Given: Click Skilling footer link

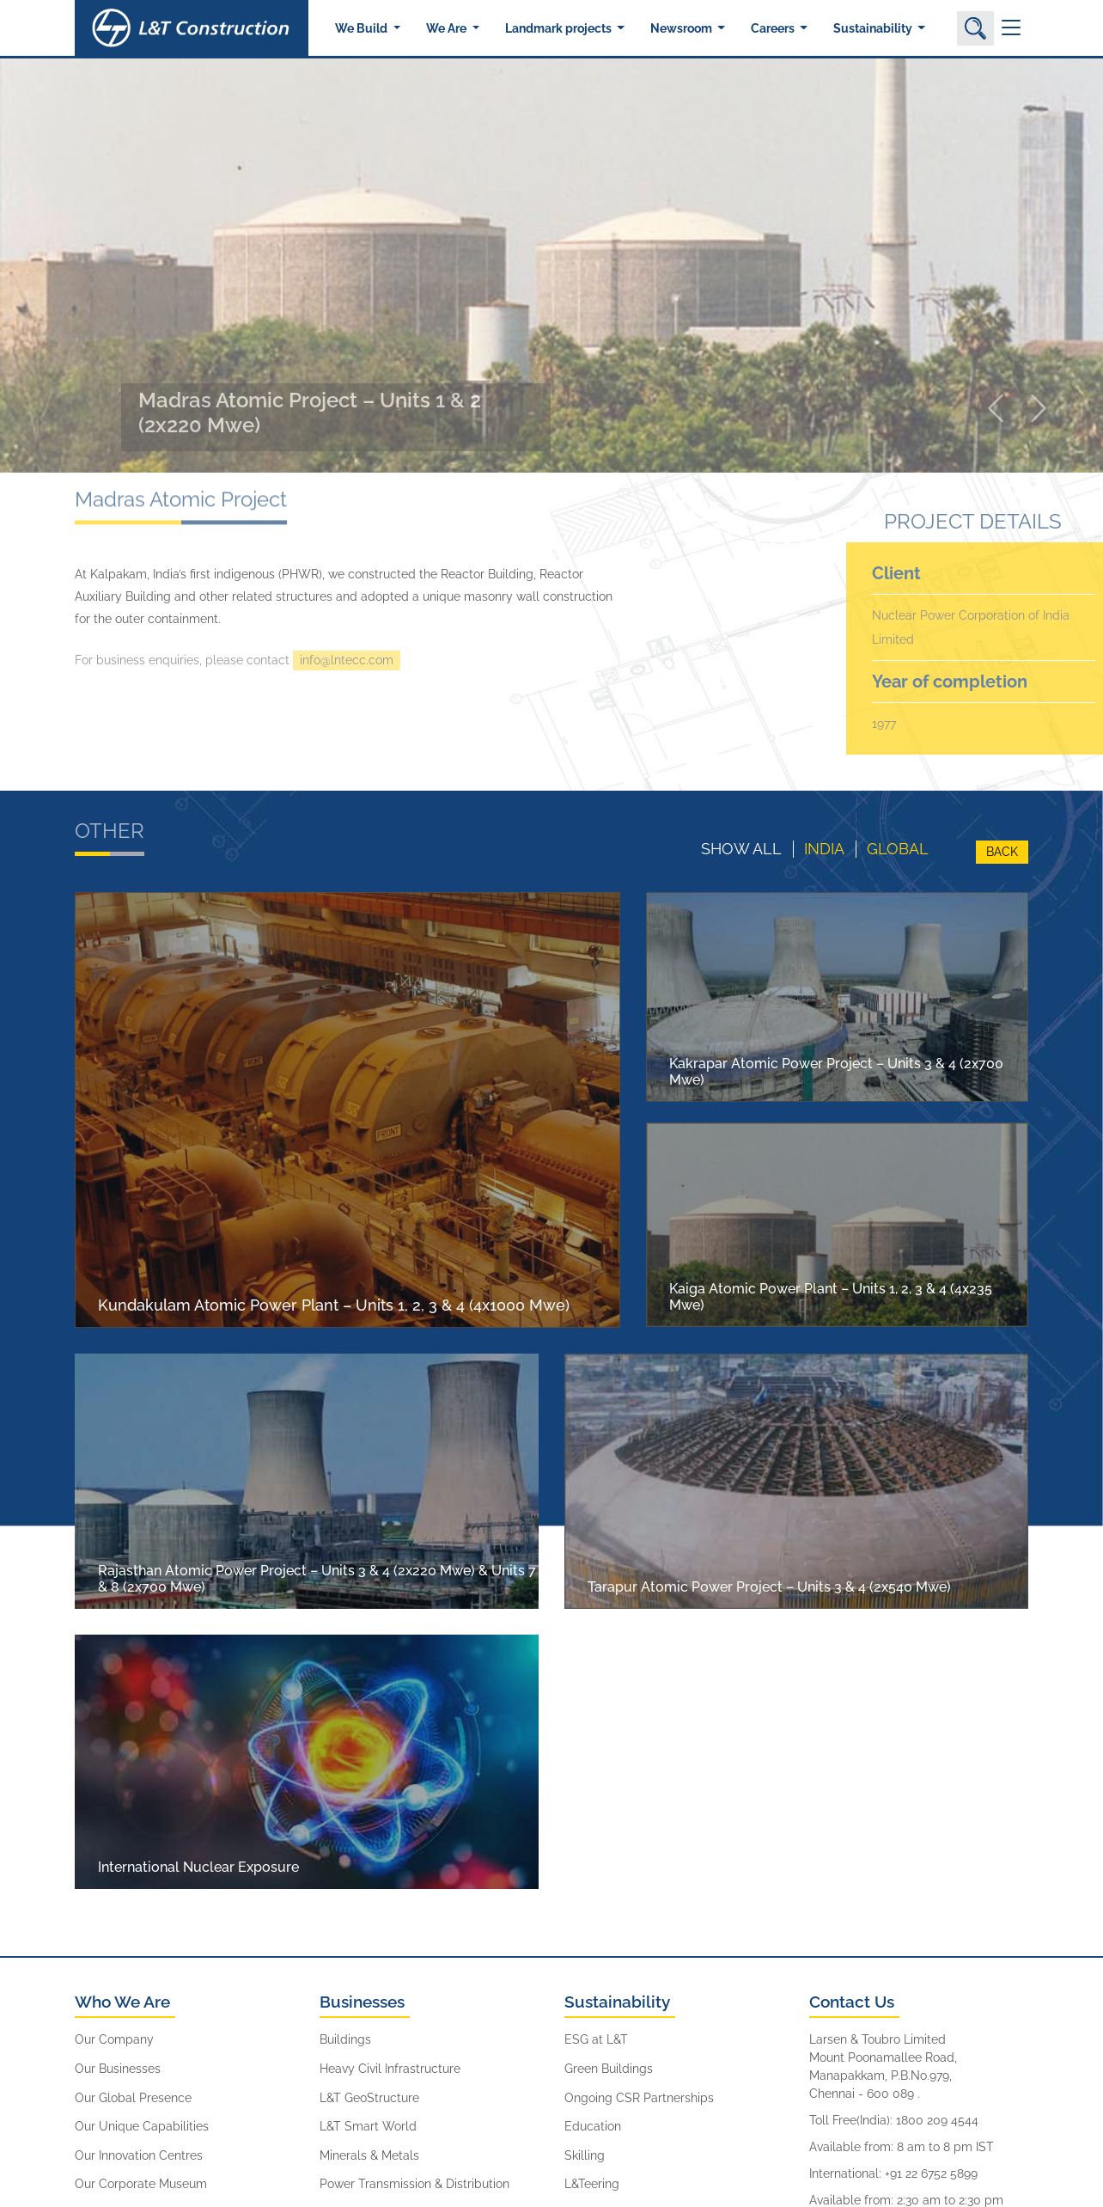Looking at the screenshot, I should coord(584,2155).
